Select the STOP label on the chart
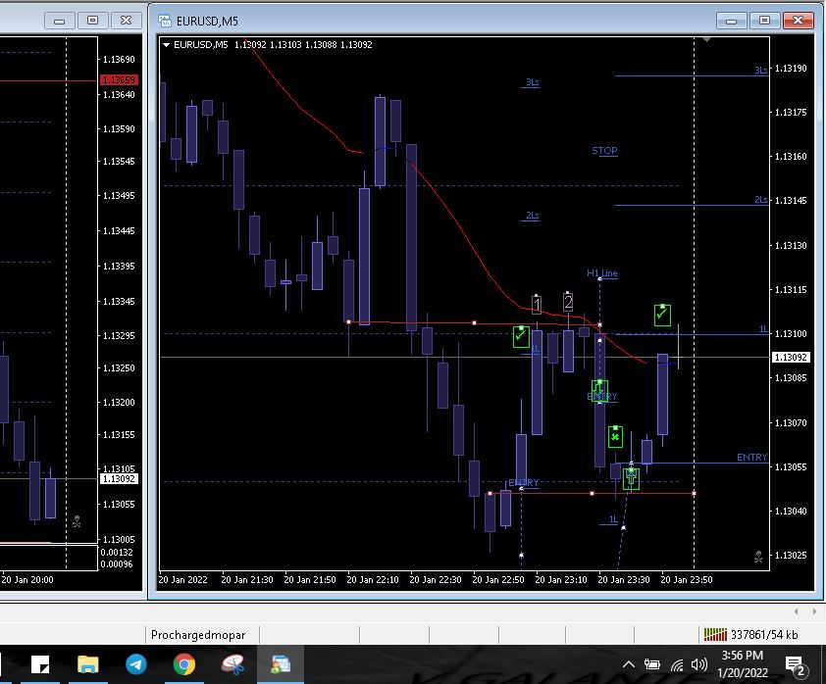Viewport: 826px width, 684px height. (604, 151)
